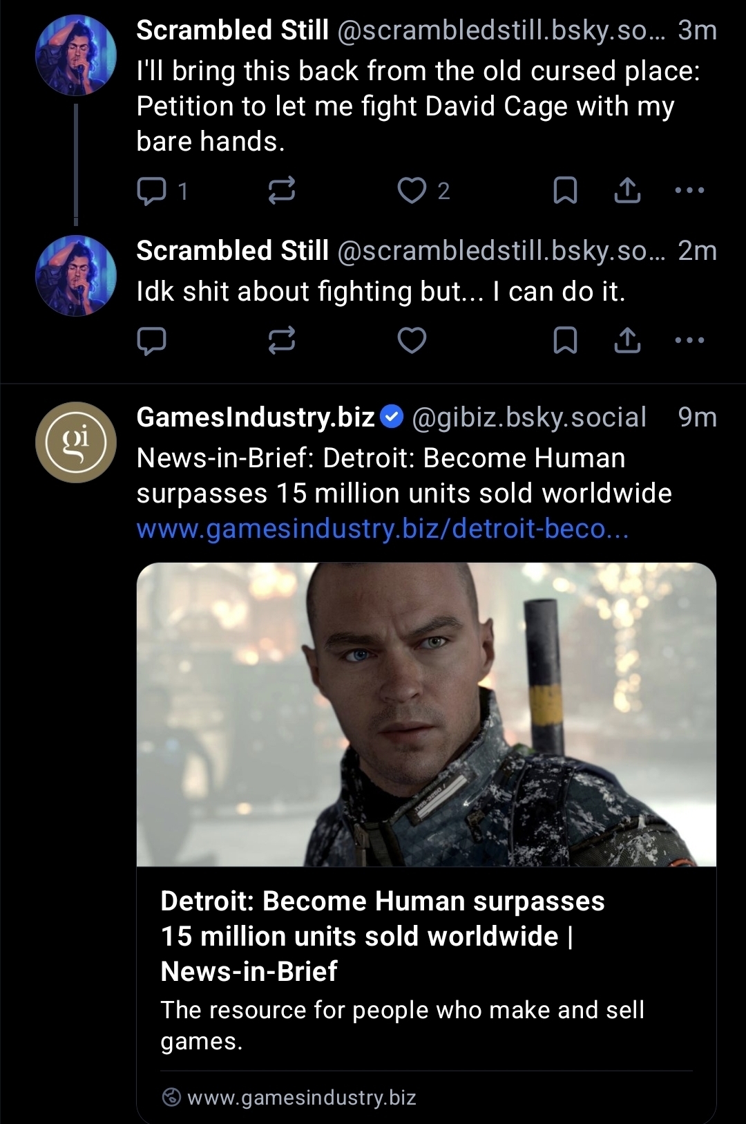Share the "Idk shit about fighting" post
This screenshot has height=1124, width=746.
(x=627, y=340)
